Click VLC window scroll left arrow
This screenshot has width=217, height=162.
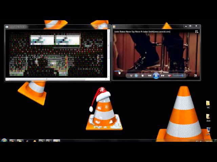click(x=7, y=79)
